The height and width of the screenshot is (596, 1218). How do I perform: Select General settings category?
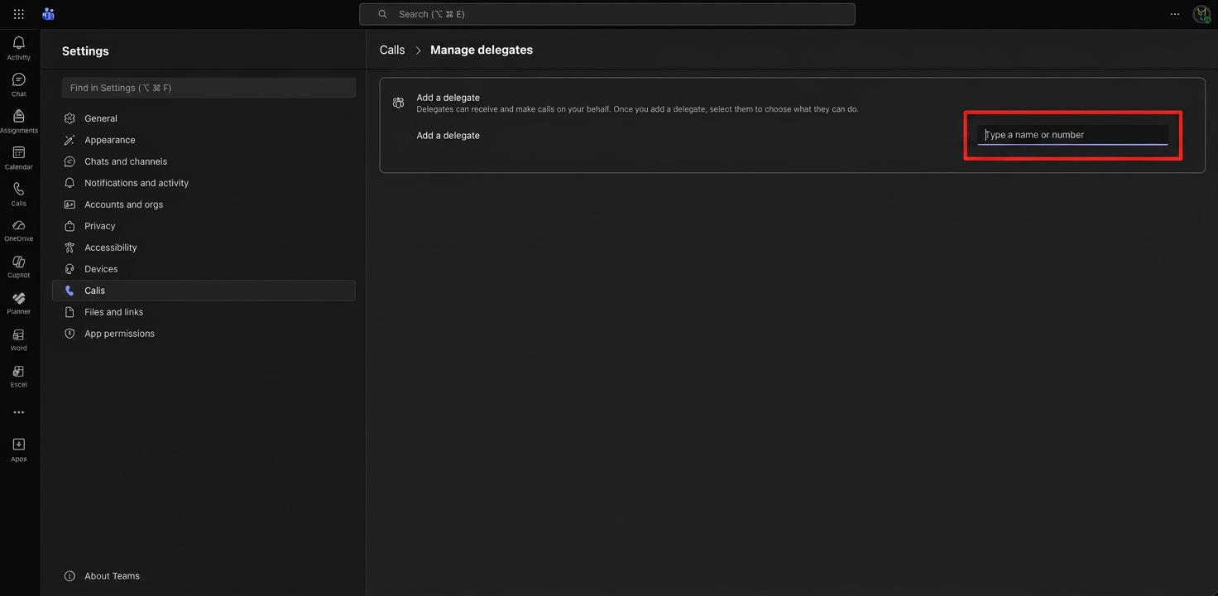pyautogui.click(x=204, y=118)
